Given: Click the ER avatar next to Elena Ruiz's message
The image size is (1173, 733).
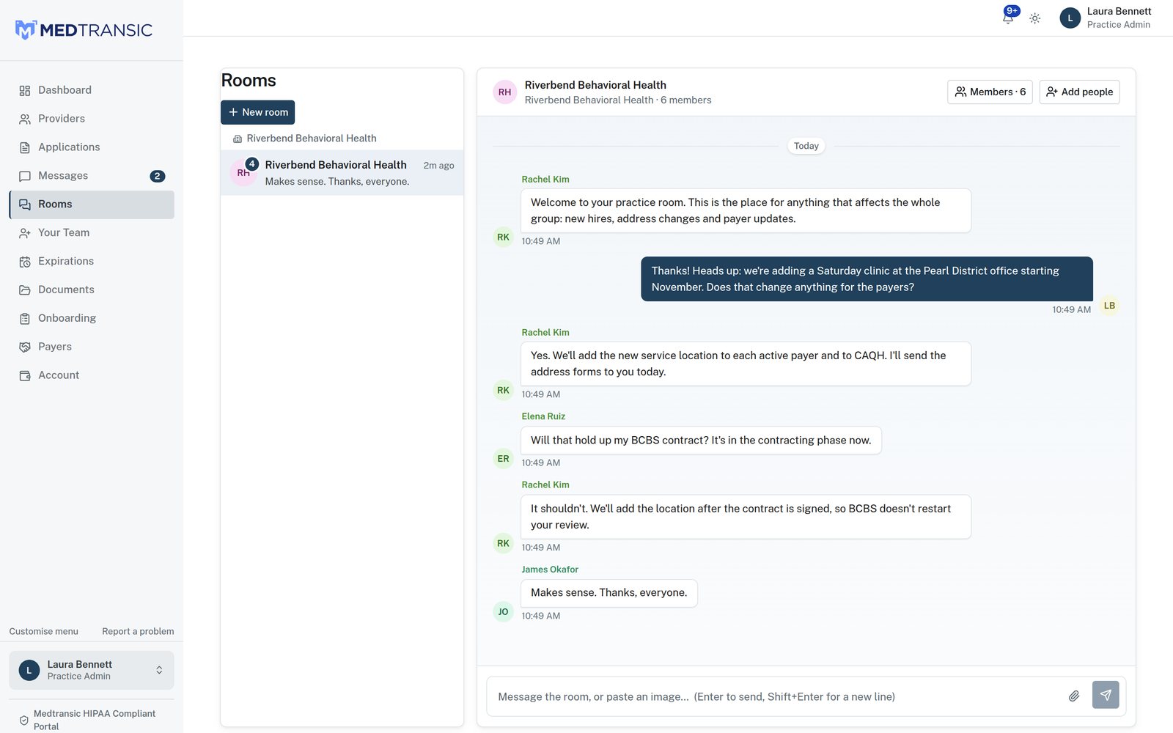Looking at the screenshot, I should [x=503, y=459].
